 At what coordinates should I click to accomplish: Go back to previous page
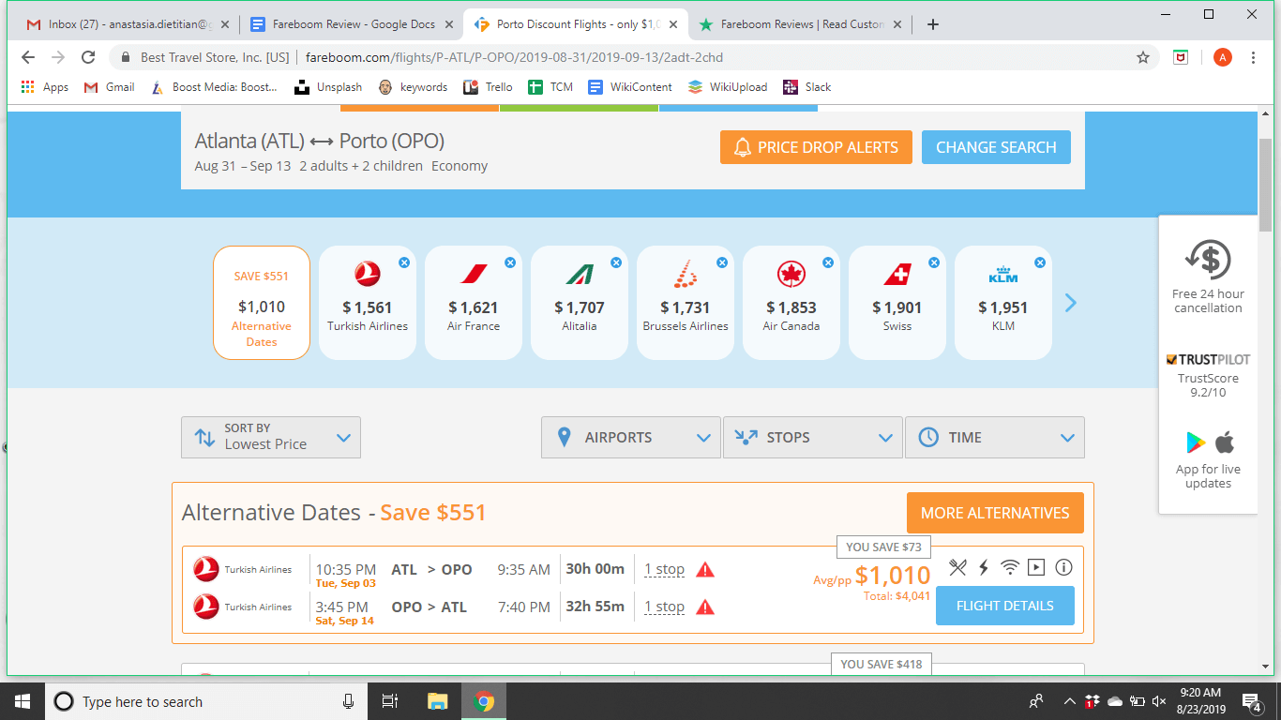point(27,57)
